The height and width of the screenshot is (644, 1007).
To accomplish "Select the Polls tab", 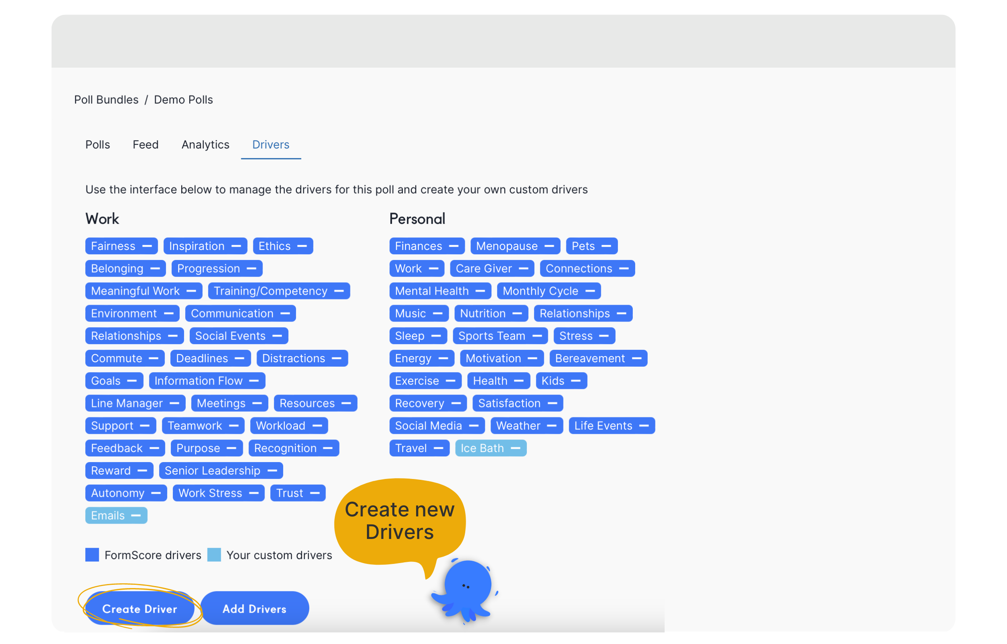I will tap(98, 144).
